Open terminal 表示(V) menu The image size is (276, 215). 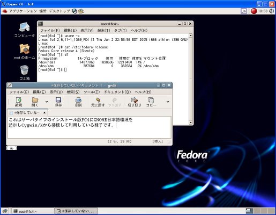point(87,31)
